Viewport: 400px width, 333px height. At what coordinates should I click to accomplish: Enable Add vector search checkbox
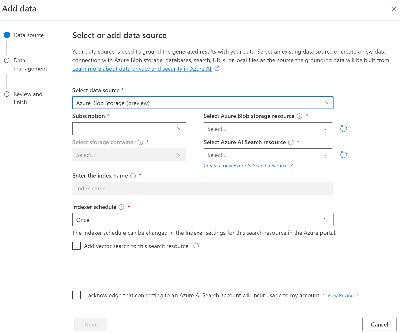[x=77, y=246]
